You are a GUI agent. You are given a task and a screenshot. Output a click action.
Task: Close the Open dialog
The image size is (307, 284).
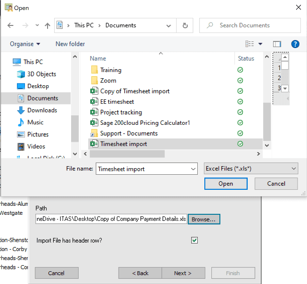coord(299,8)
